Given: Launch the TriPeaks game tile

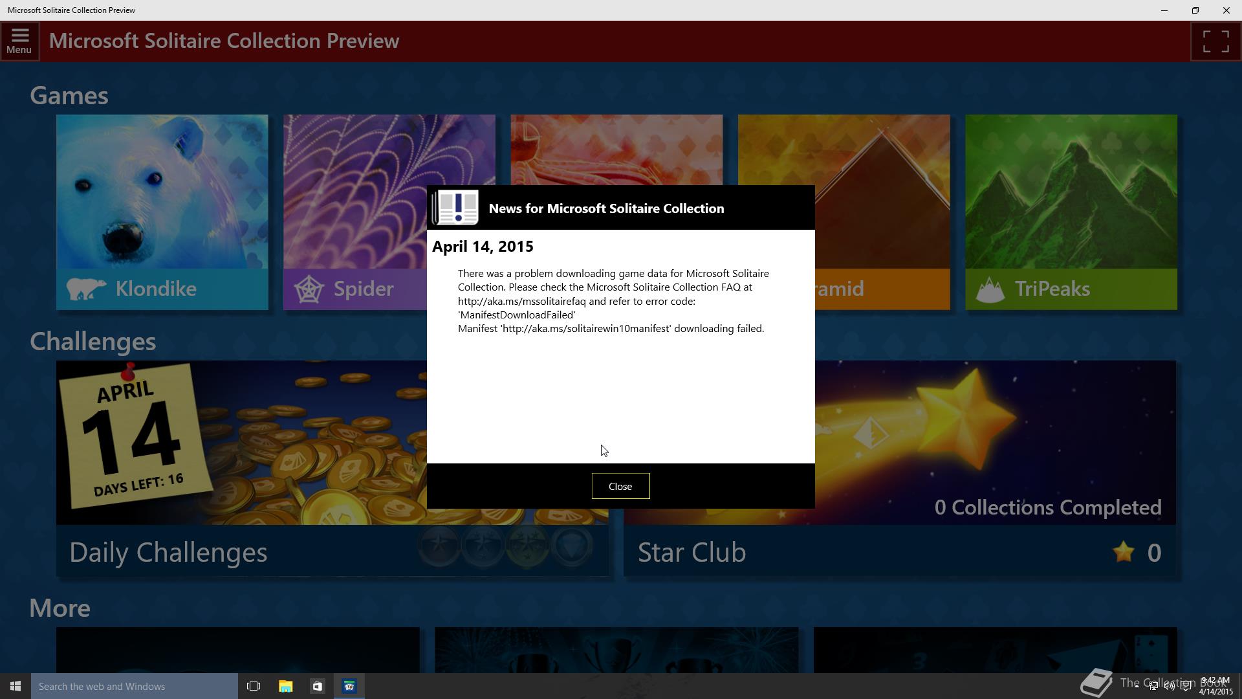Looking at the screenshot, I should pyautogui.click(x=1071, y=212).
